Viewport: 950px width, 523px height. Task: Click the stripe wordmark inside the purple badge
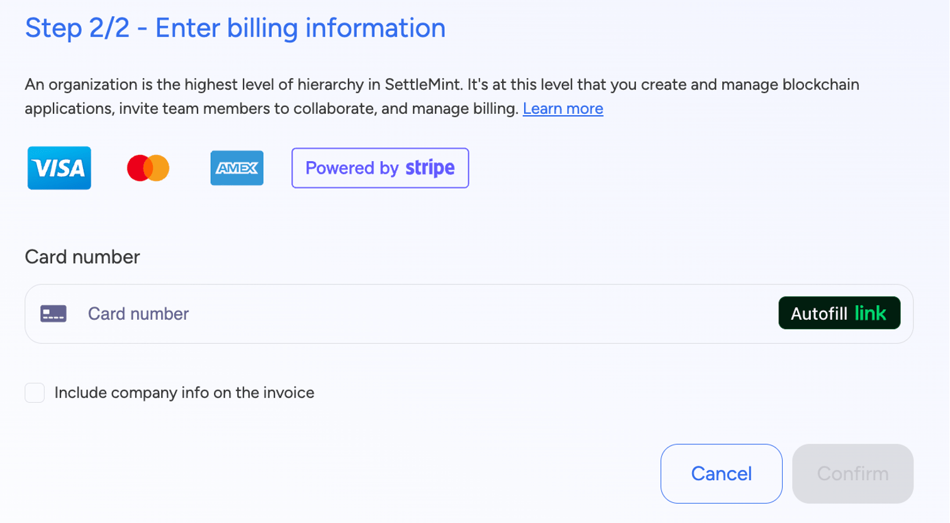(430, 167)
